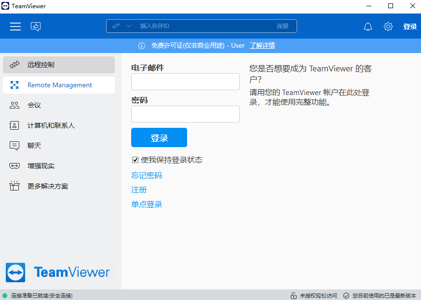This screenshot has height=300, width=421.
Task: Click the 电子邮件 input field
Action: click(x=185, y=82)
